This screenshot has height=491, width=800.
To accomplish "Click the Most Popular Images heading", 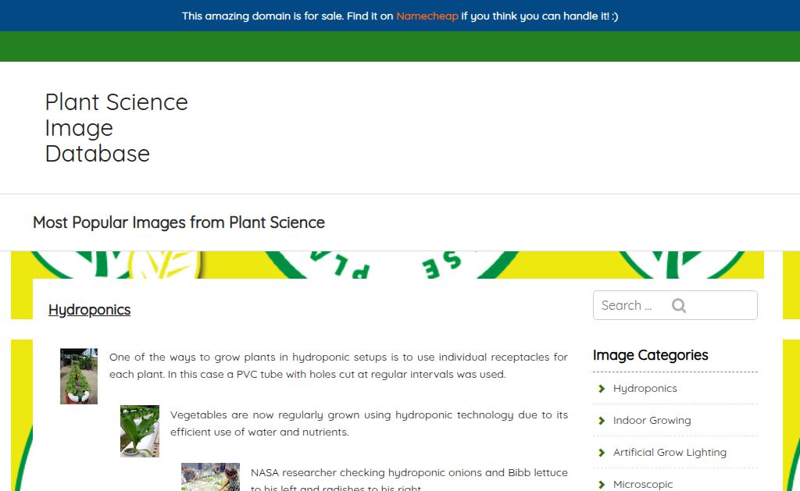I will (x=179, y=222).
